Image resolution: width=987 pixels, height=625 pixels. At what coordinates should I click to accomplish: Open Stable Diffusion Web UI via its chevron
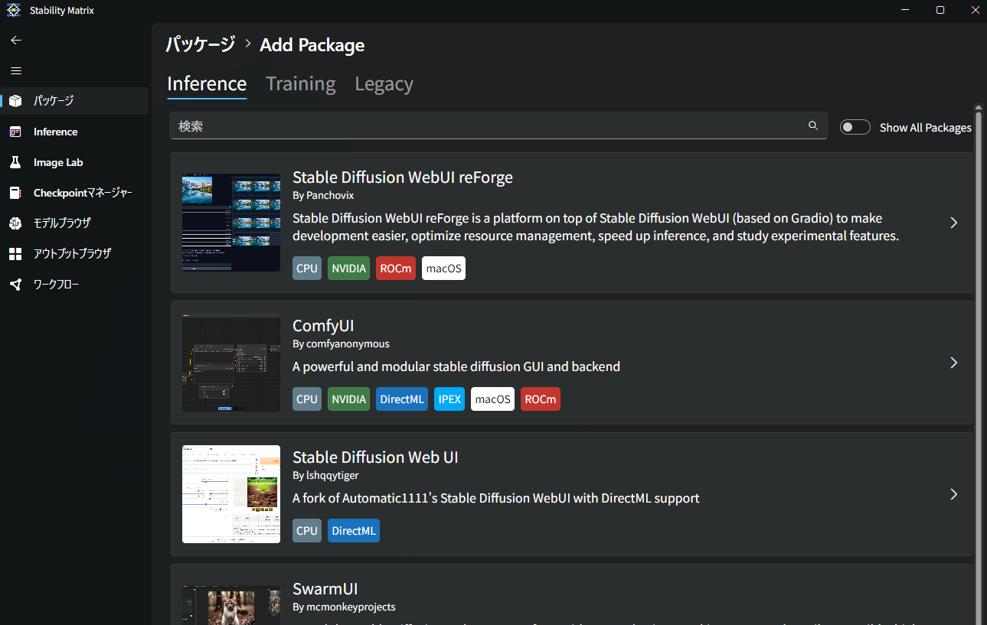[954, 494]
